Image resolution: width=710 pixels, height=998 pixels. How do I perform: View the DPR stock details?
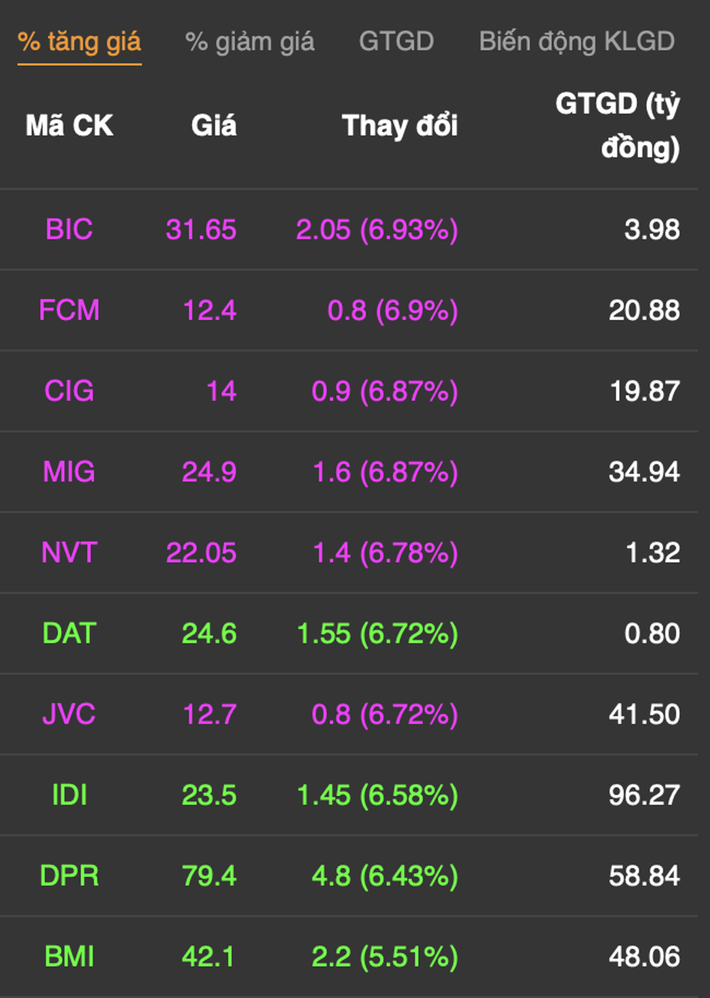[69, 876]
